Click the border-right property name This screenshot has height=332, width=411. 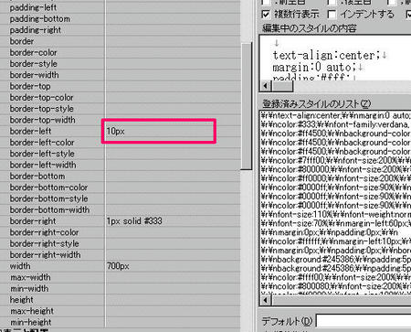tap(33, 221)
